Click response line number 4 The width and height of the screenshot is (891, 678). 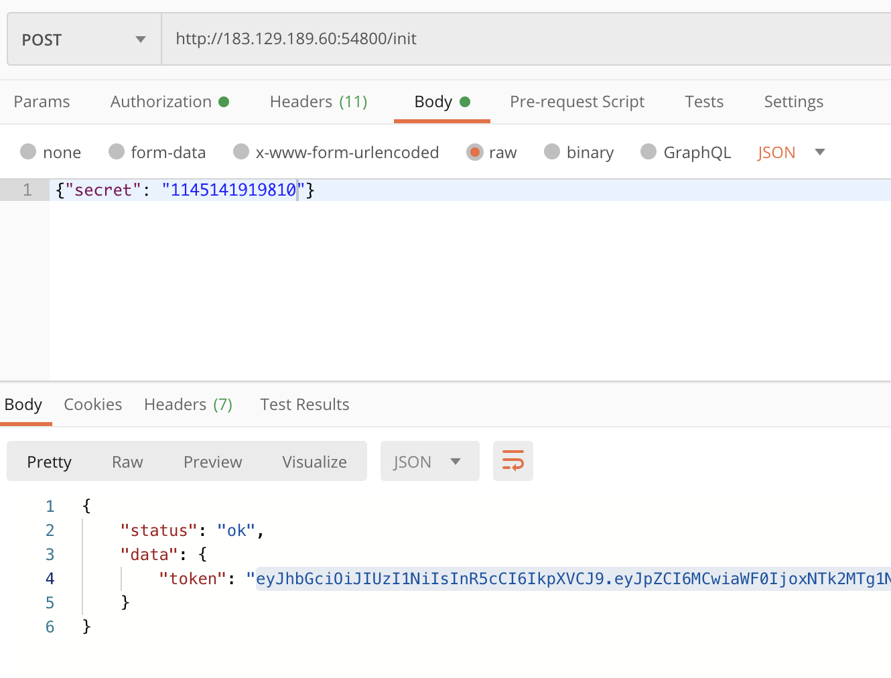click(x=50, y=579)
